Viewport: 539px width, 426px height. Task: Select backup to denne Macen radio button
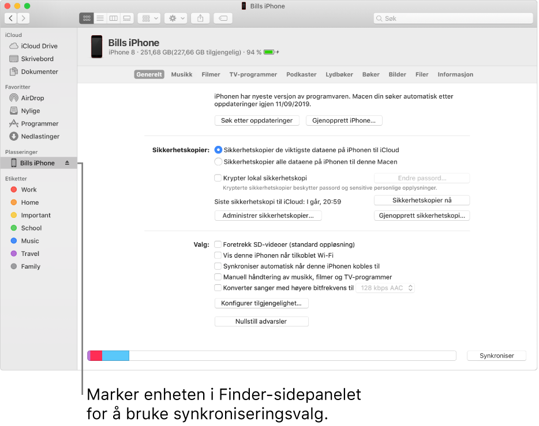(x=218, y=161)
